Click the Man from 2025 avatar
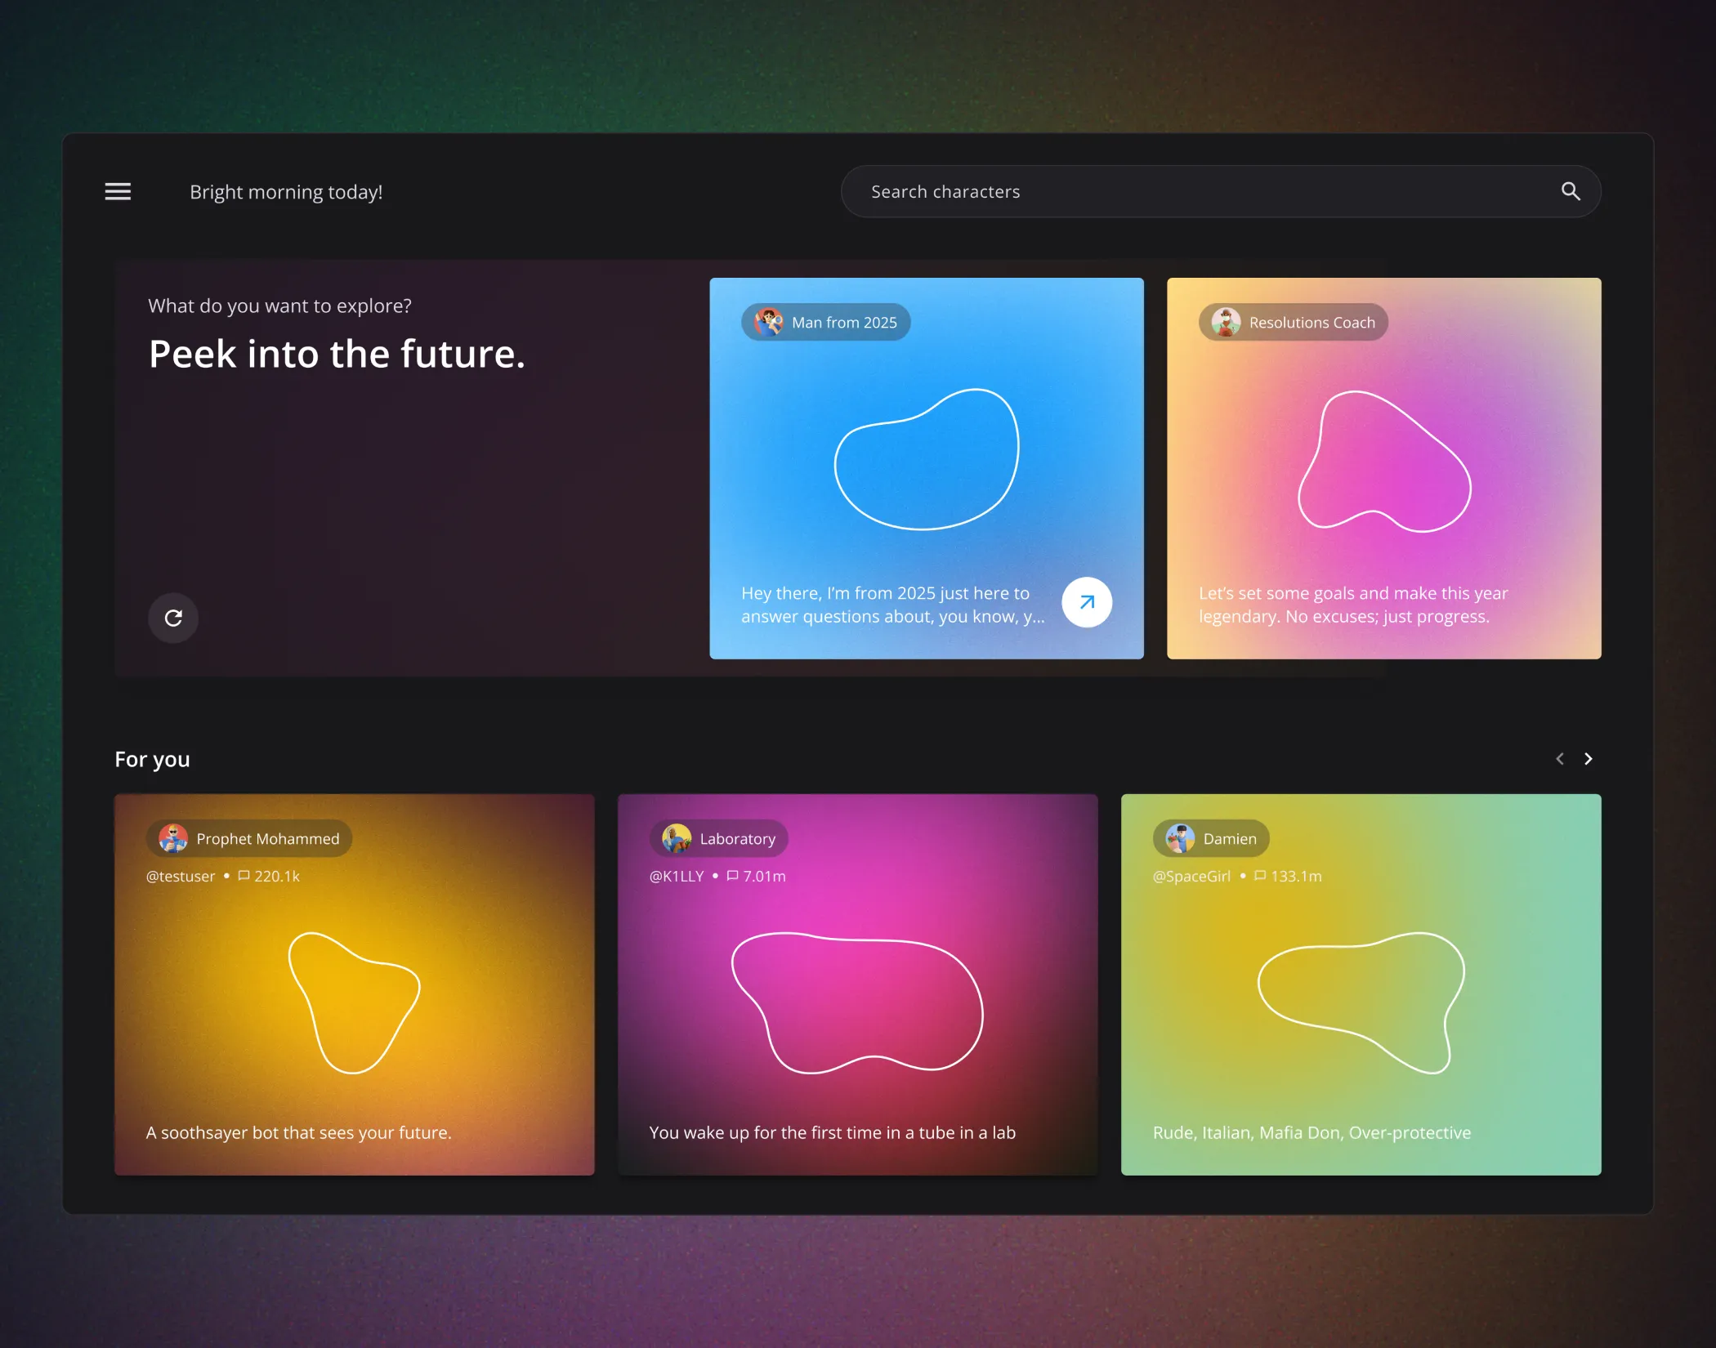Viewport: 1716px width, 1348px height. coord(766,322)
